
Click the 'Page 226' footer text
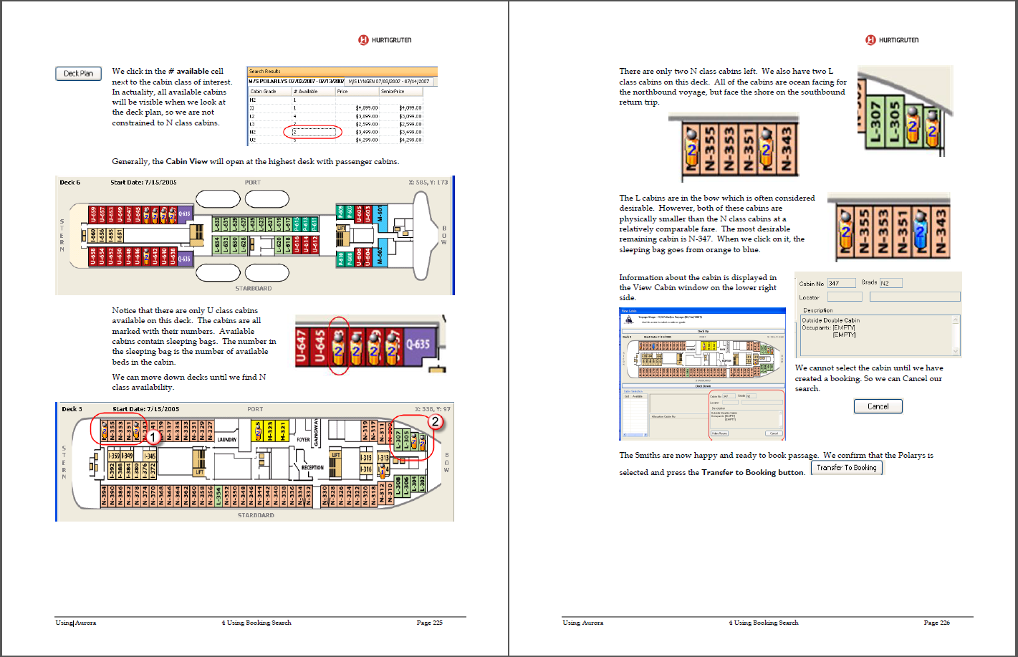click(937, 623)
